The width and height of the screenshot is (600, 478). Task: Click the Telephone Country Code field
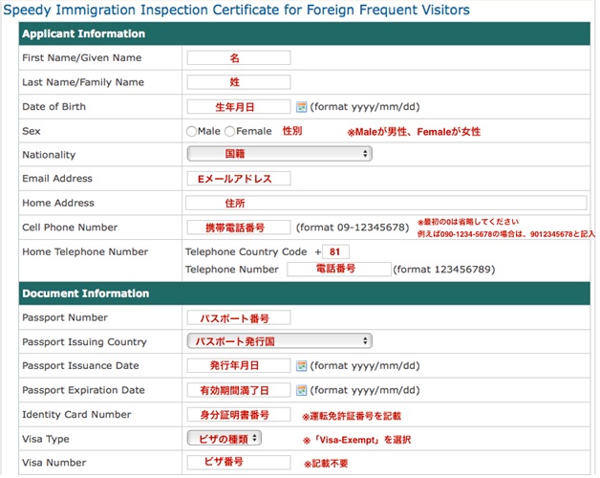[x=336, y=251]
